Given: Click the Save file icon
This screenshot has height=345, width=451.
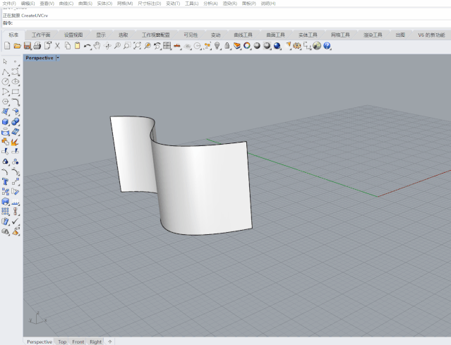Looking at the screenshot, I should (27, 46).
